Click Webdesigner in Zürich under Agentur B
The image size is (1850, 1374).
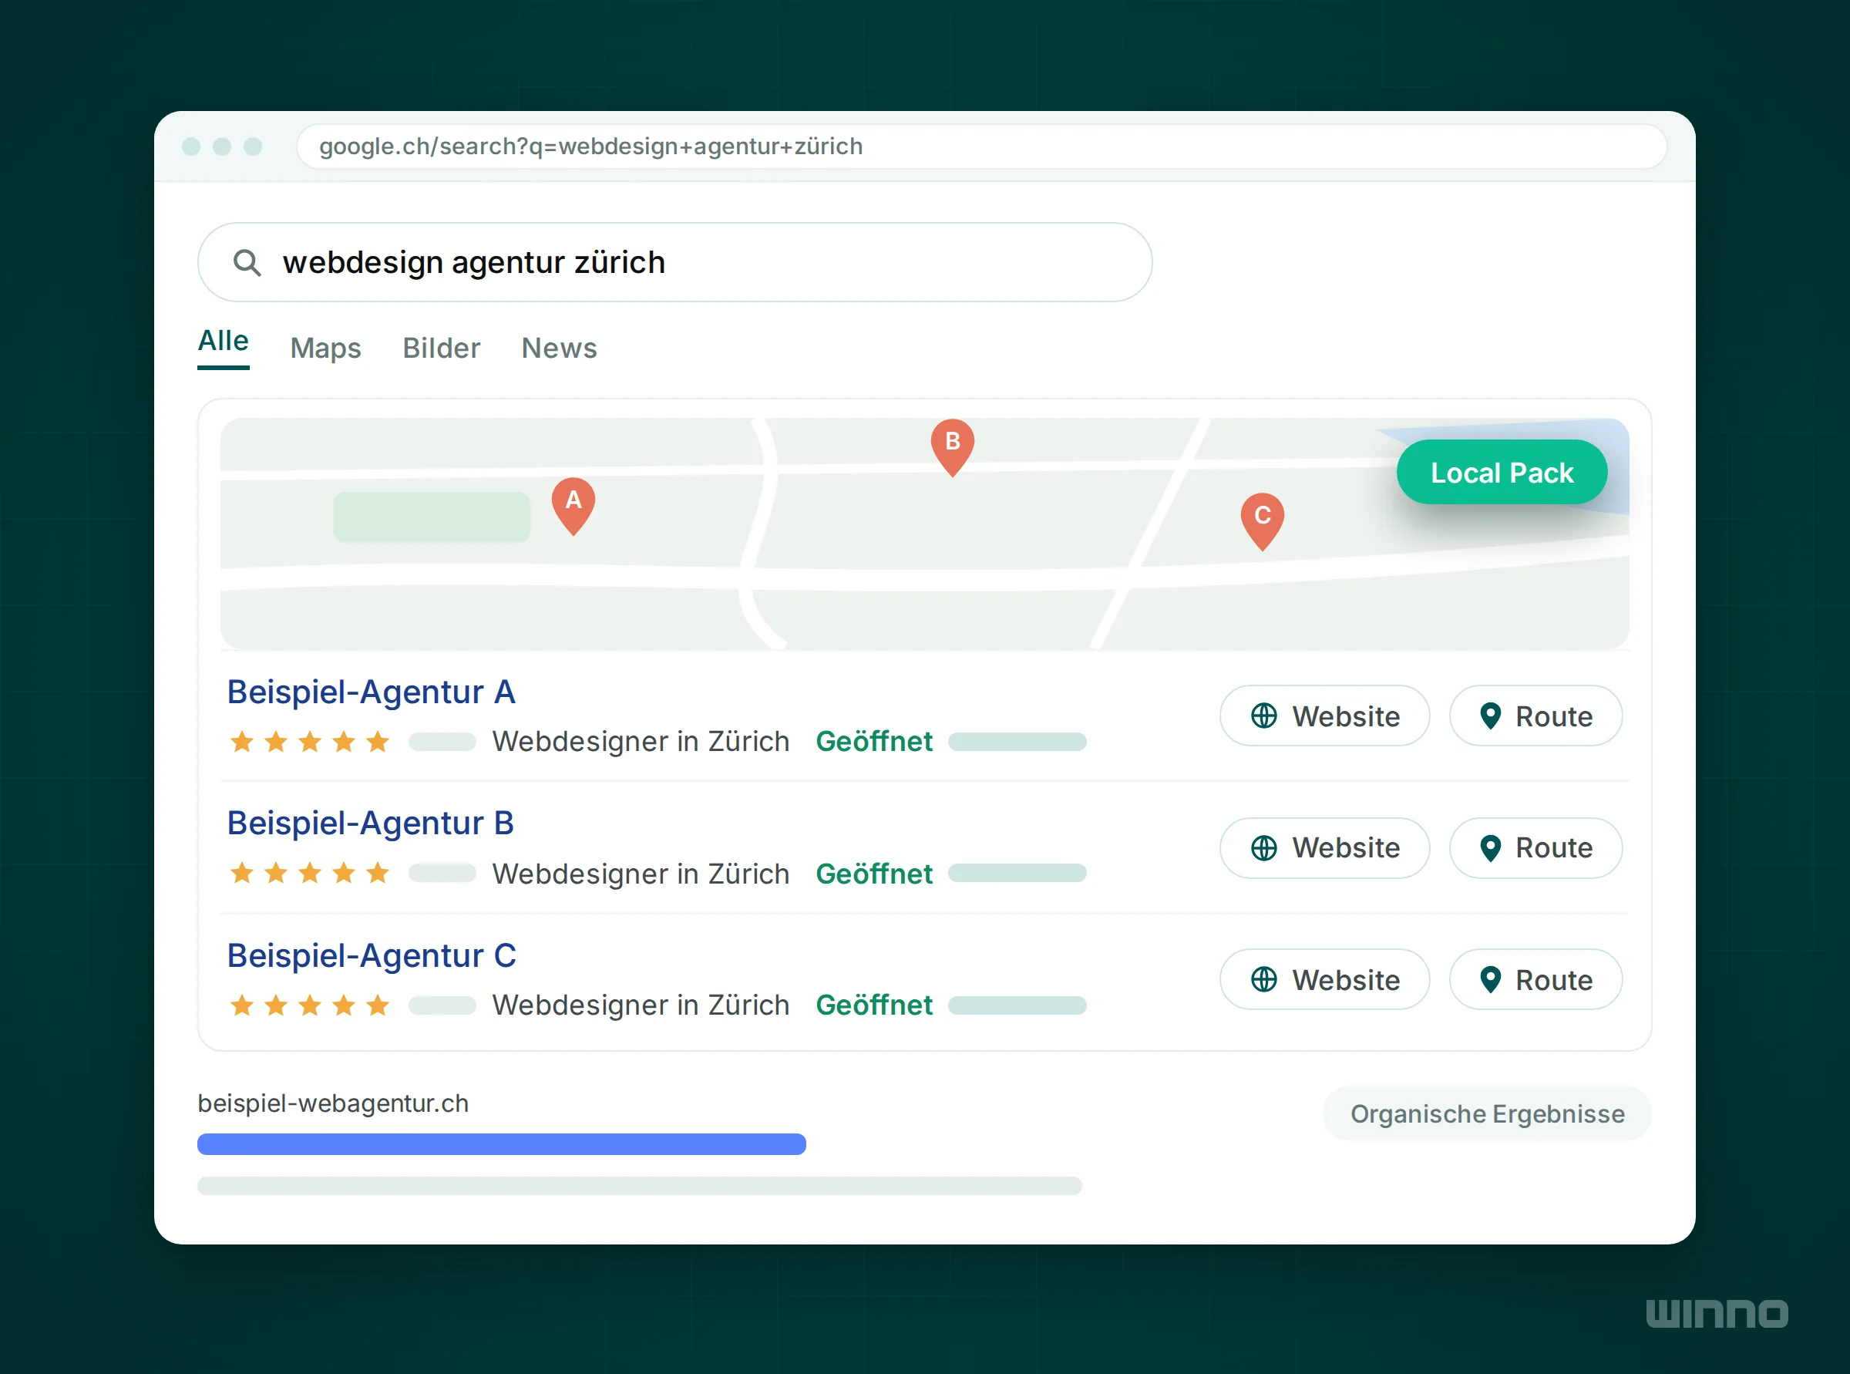pos(641,874)
